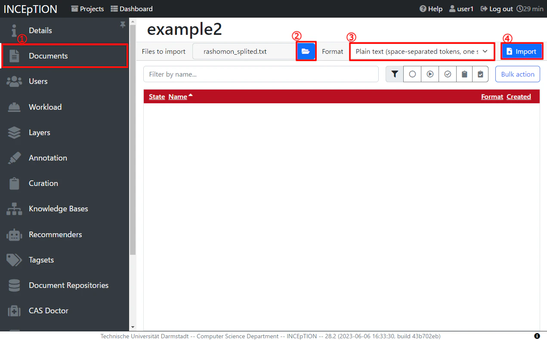547x340 pixels.
Task: Go to the Dashboard
Action: (132, 9)
